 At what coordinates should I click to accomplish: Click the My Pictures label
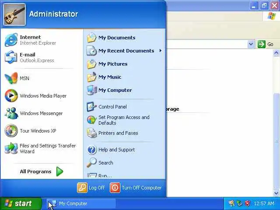click(x=113, y=64)
